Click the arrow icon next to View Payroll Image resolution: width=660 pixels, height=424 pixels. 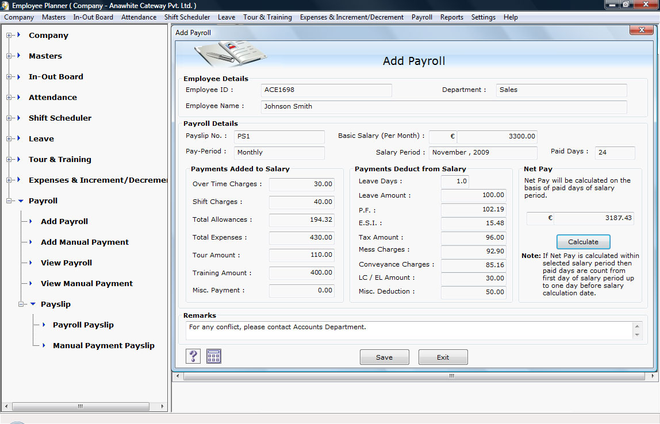(31, 263)
